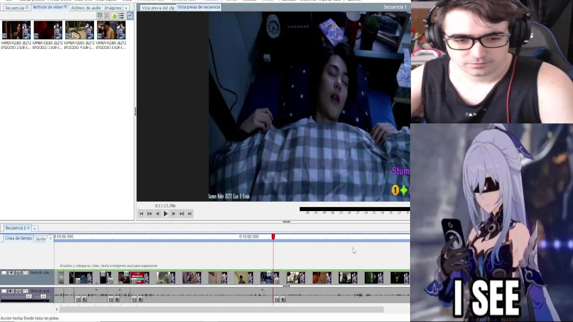Click the timeline horizontal scrollbar thumb

(x=222, y=309)
